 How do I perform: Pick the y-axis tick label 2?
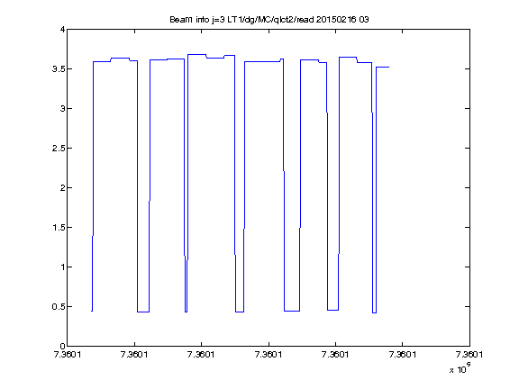(62, 188)
